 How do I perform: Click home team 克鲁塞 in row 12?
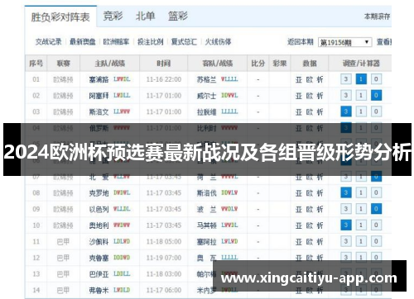pyautogui.click(x=99, y=258)
